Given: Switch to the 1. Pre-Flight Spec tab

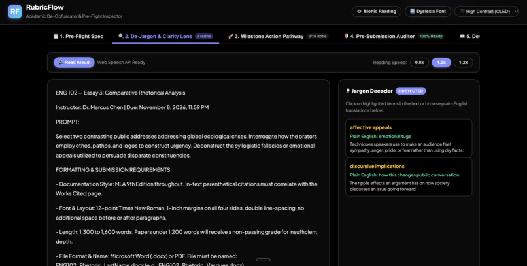Looking at the screenshot, I should pos(78,37).
